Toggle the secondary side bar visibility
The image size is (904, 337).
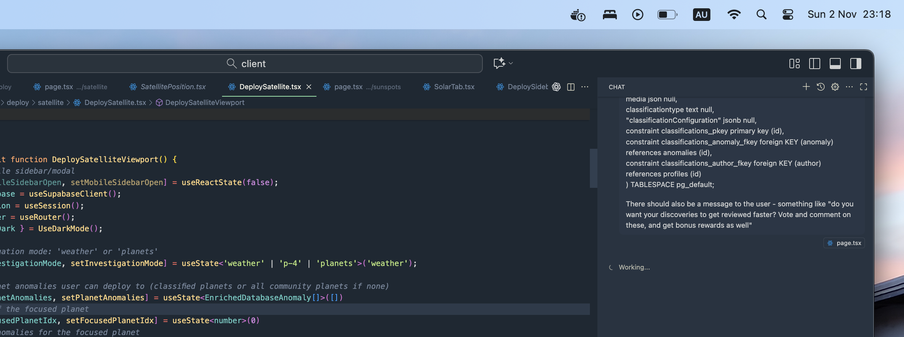tap(855, 64)
